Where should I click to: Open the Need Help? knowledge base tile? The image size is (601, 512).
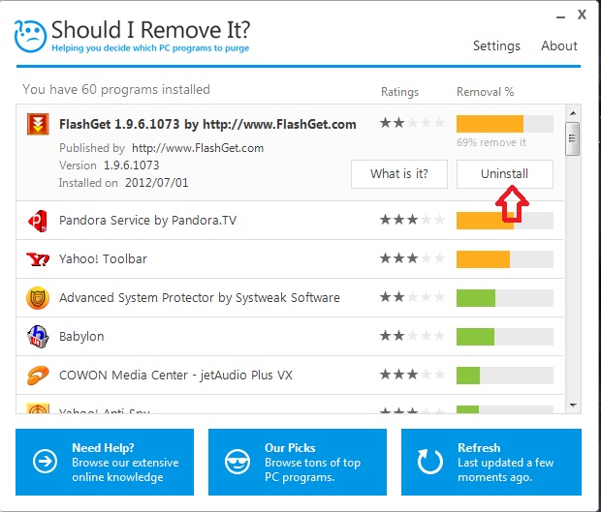(105, 462)
